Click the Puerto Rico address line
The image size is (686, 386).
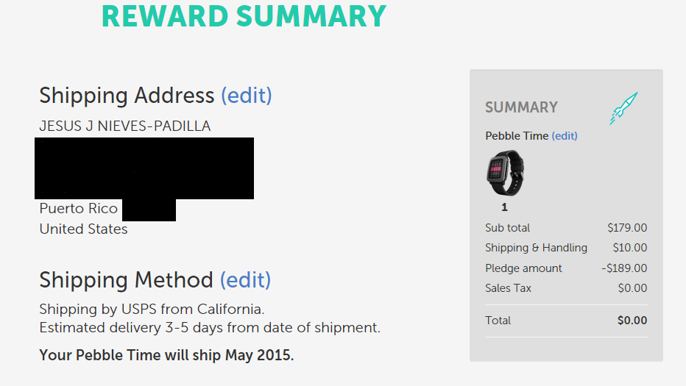coord(78,208)
